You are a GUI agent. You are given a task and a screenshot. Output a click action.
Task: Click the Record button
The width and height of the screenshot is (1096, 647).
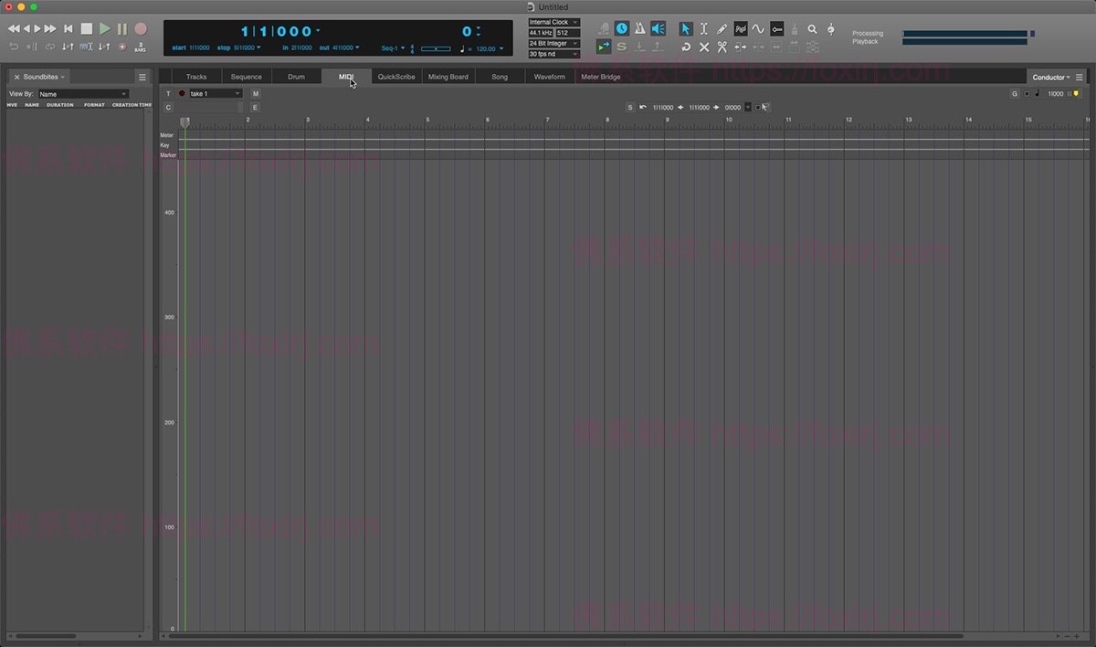click(139, 28)
